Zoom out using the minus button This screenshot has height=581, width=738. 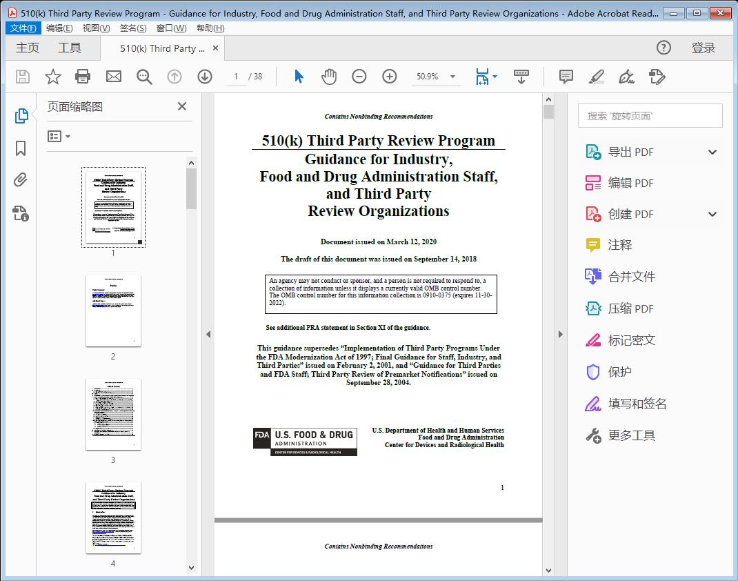pyautogui.click(x=359, y=77)
